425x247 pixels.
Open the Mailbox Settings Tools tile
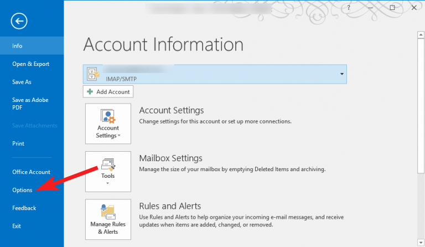(108, 172)
